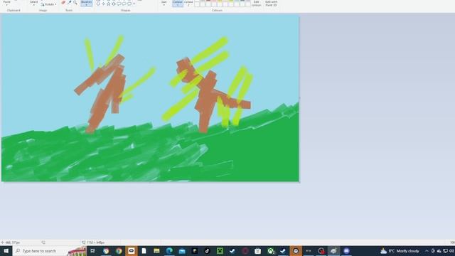The height and width of the screenshot is (256, 455).
Task: Choose the four-point star shape
Action: coord(103,4)
